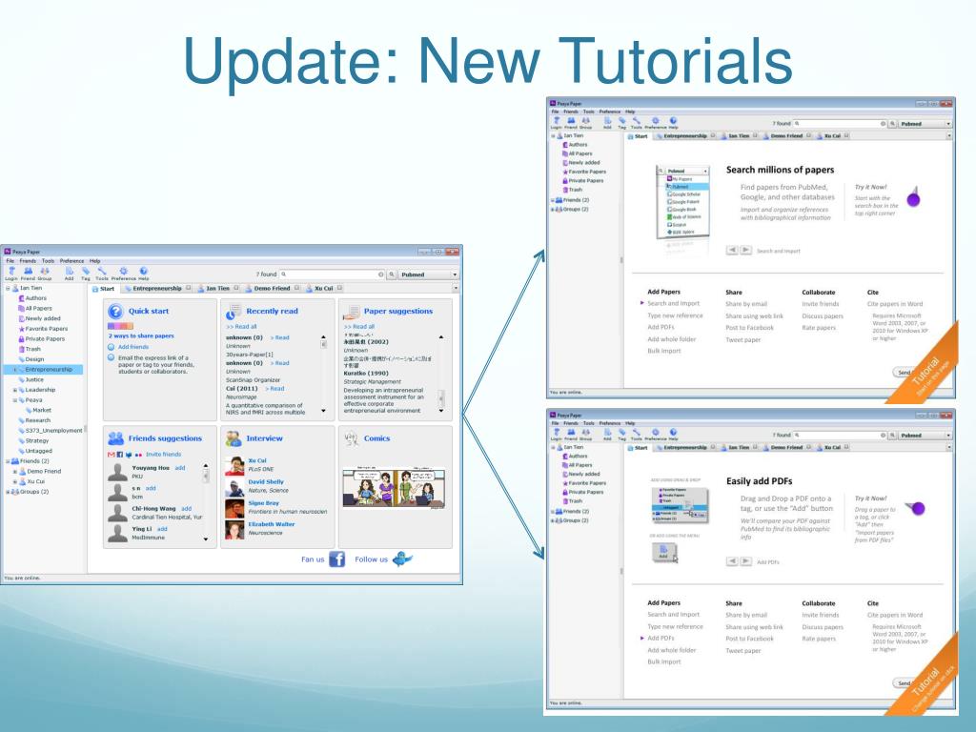
Task: Expand the Leadership tag in left window tree
Action: click(15, 390)
